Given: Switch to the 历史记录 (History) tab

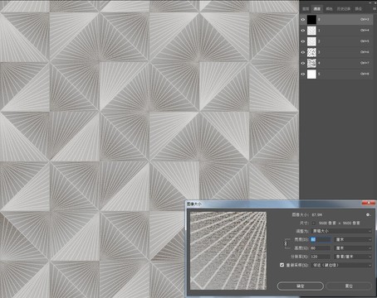Looking at the screenshot, I should [344, 9].
